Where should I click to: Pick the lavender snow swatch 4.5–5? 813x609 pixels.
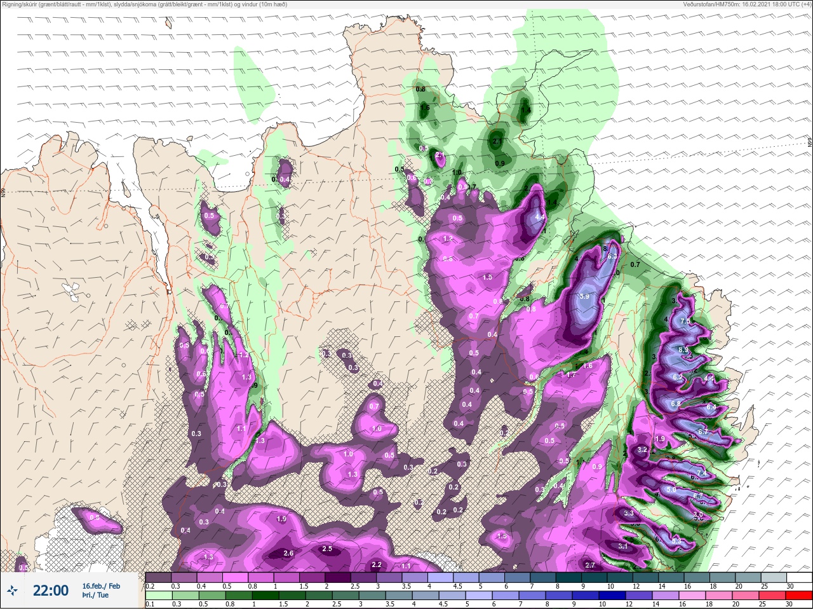(467, 577)
